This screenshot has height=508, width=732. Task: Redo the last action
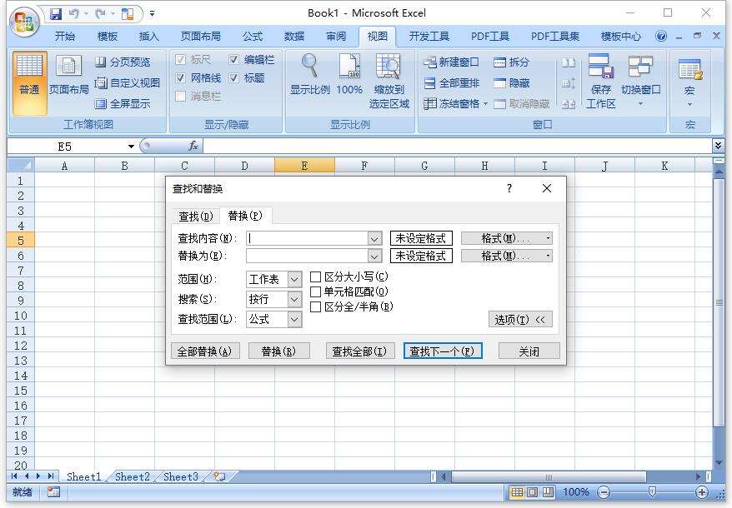pyautogui.click(x=100, y=13)
